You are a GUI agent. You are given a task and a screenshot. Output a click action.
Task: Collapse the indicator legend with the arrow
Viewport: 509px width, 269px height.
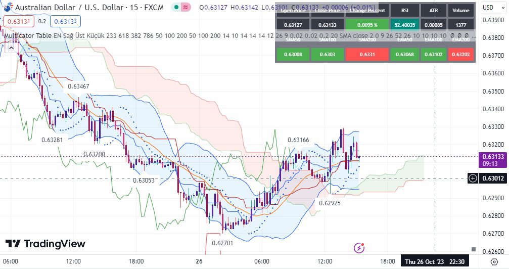tap(11, 48)
